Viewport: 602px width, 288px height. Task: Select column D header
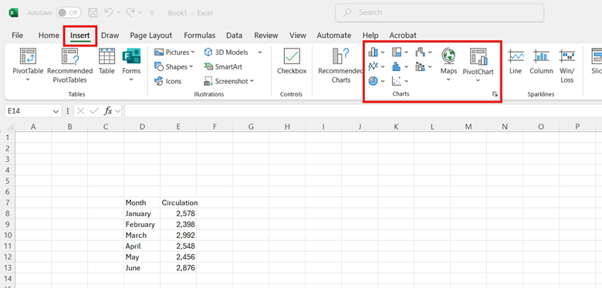tap(142, 127)
